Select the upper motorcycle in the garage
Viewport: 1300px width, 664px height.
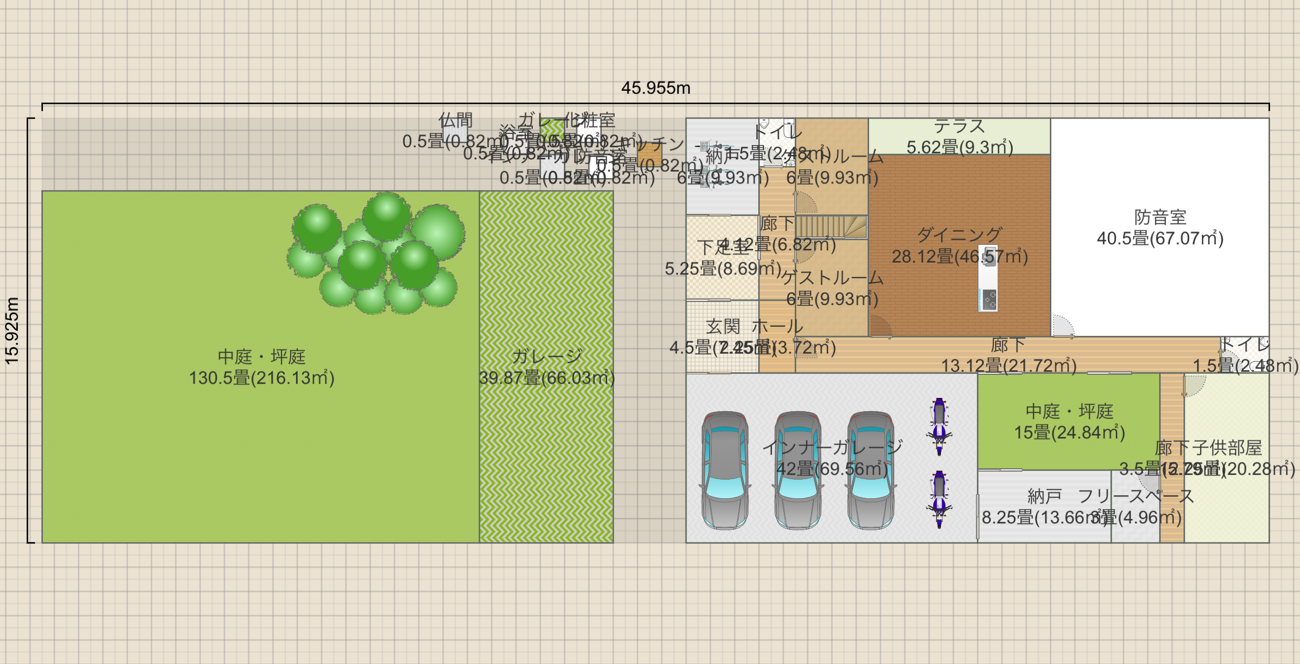coord(939,426)
